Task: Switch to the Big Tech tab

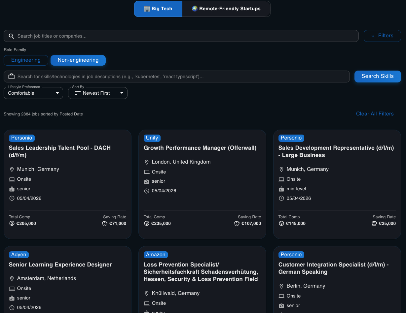Action: (x=158, y=9)
